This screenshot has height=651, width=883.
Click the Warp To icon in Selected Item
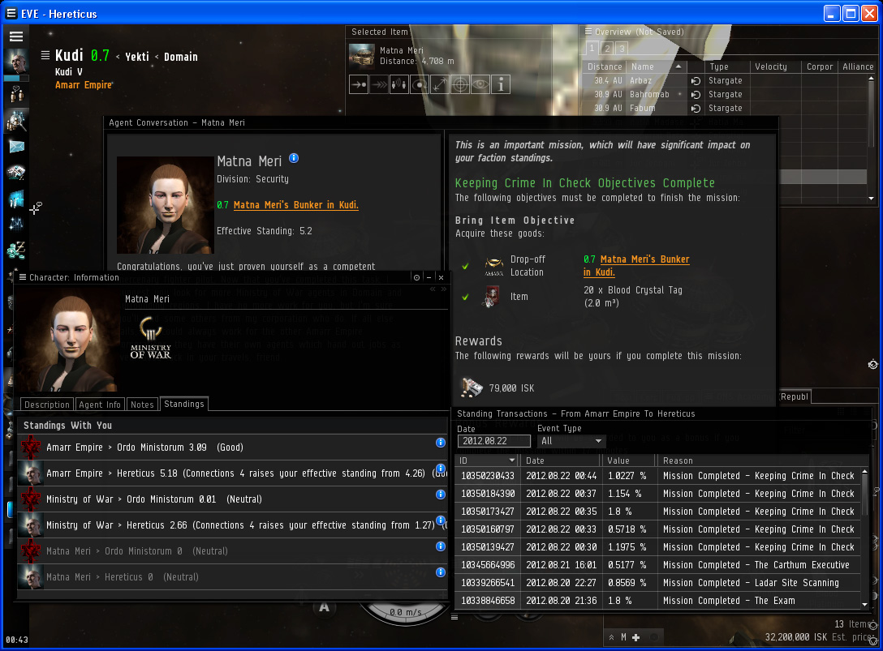point(379,84)
